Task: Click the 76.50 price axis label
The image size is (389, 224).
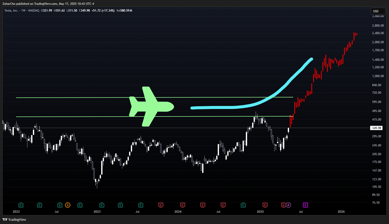Action: [x=376, y=203]
